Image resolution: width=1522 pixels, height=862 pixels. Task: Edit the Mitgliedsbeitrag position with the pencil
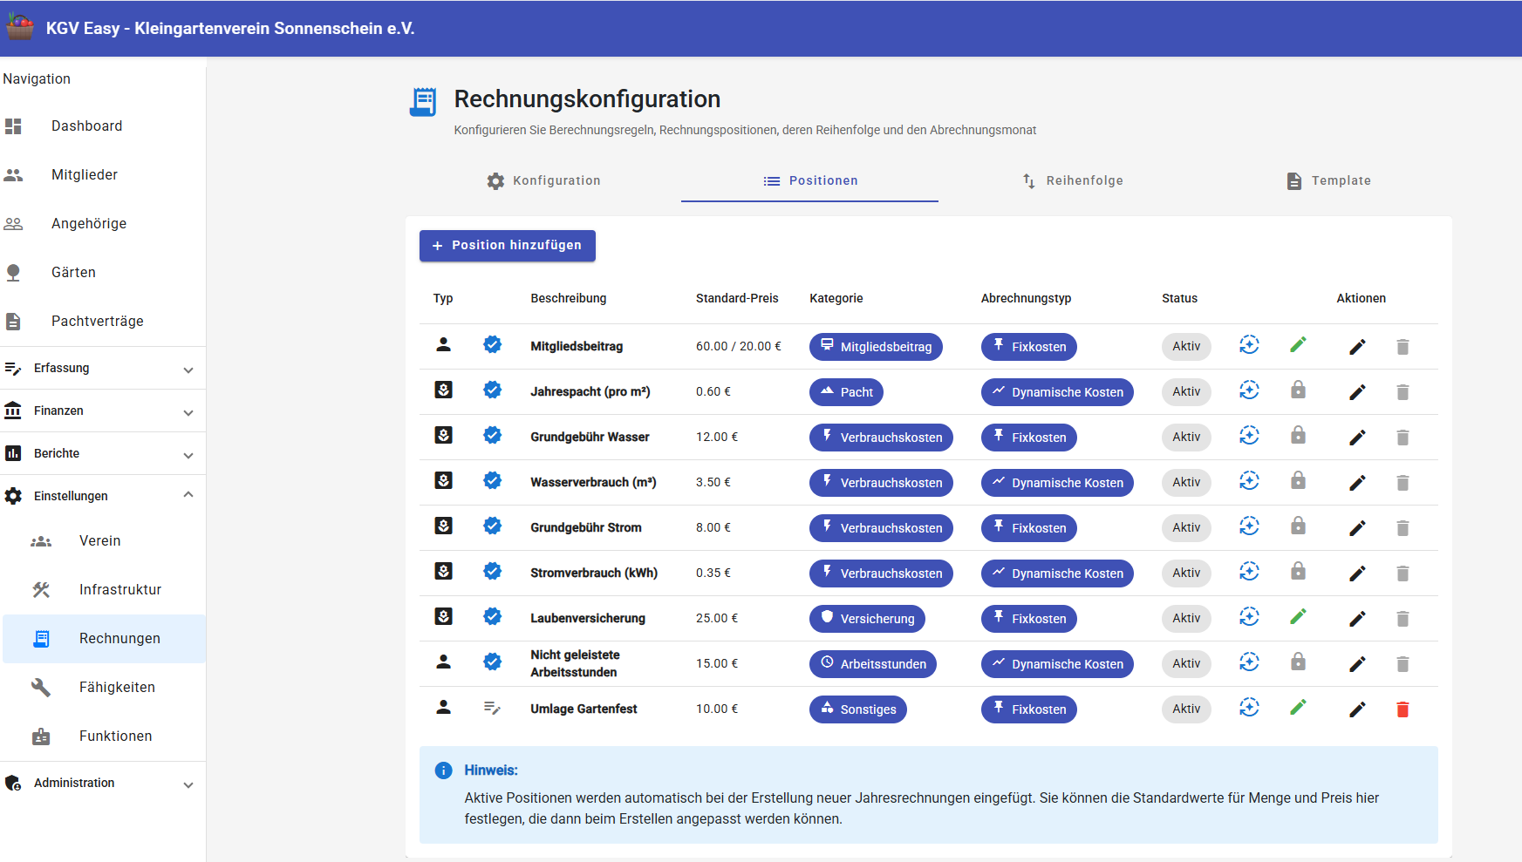[x=1357, y=347]
